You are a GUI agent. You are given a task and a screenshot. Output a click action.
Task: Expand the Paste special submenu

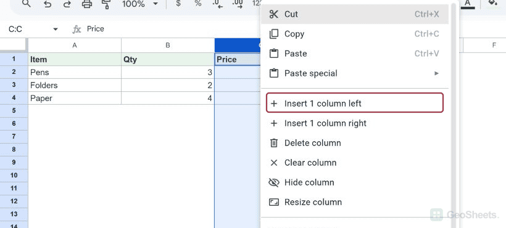click(354, 73)
